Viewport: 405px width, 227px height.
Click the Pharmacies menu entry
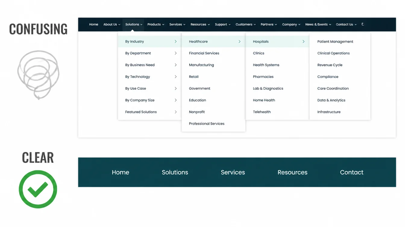[263, 77]
